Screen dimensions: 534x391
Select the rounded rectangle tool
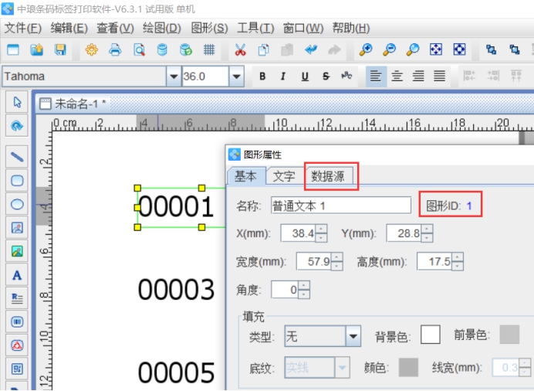coord(16,180)
